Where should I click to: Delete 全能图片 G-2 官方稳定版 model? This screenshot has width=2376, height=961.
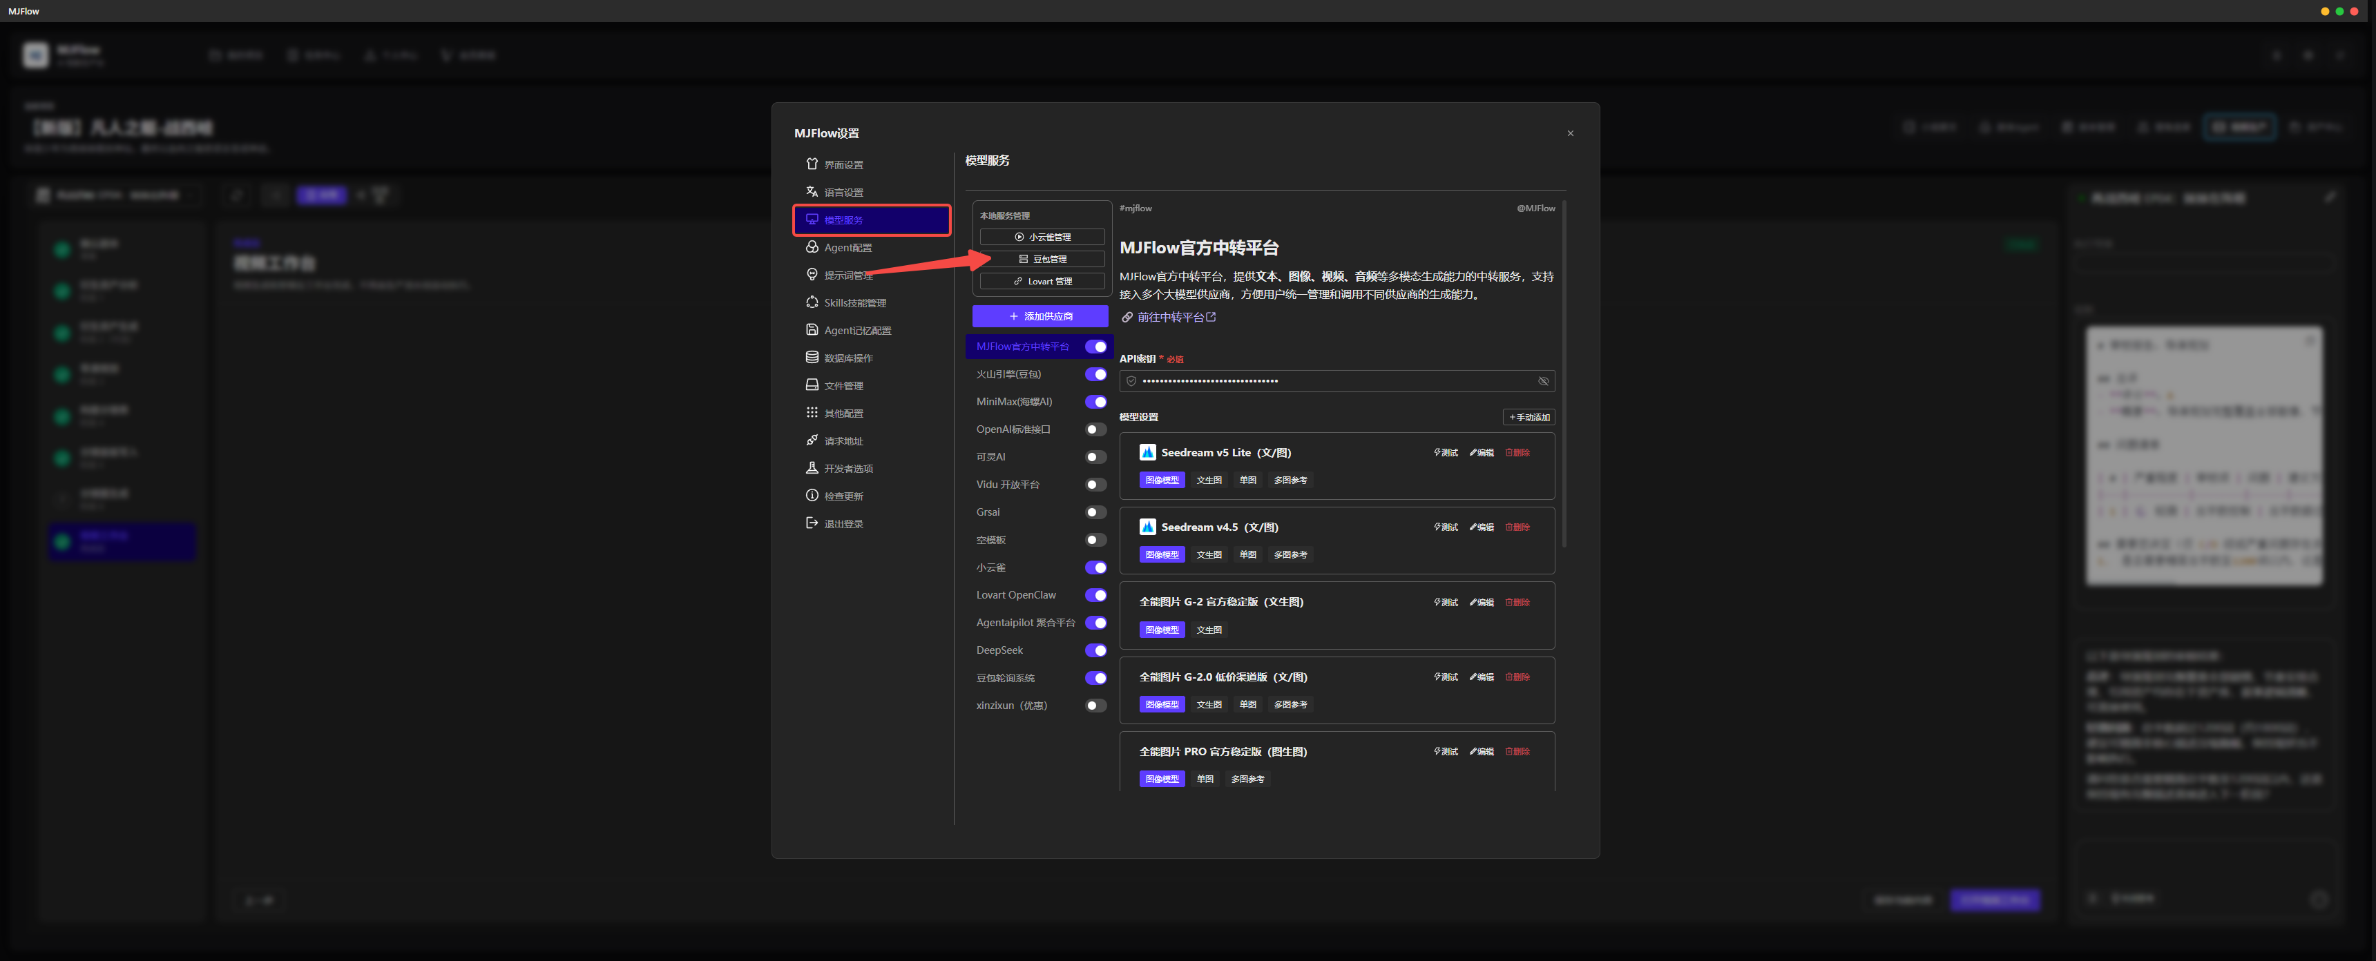click(1517, 602)
